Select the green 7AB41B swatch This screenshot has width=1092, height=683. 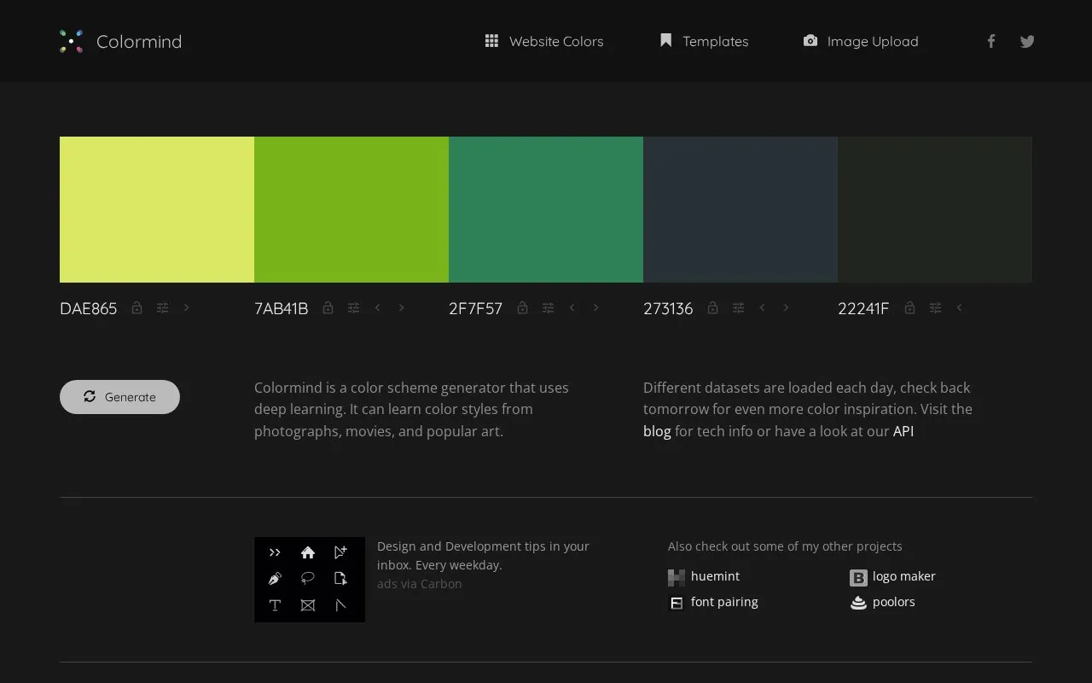(x=351, y=209)
